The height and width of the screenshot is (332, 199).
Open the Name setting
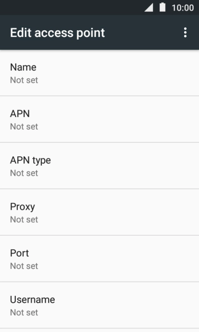99,73
